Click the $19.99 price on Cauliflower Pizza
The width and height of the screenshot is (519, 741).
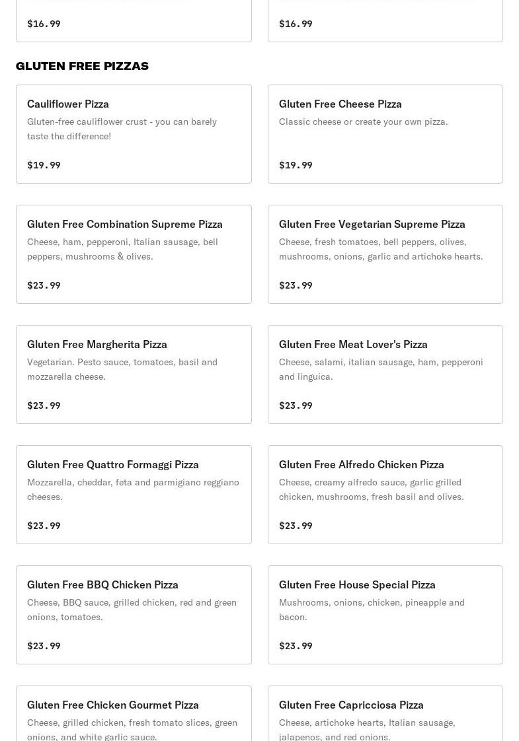point(44,165)
